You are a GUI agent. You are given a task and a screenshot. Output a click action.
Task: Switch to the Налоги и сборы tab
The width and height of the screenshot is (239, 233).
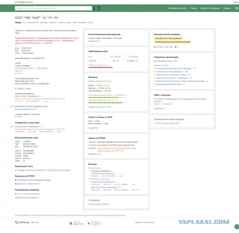coord(65,22)
